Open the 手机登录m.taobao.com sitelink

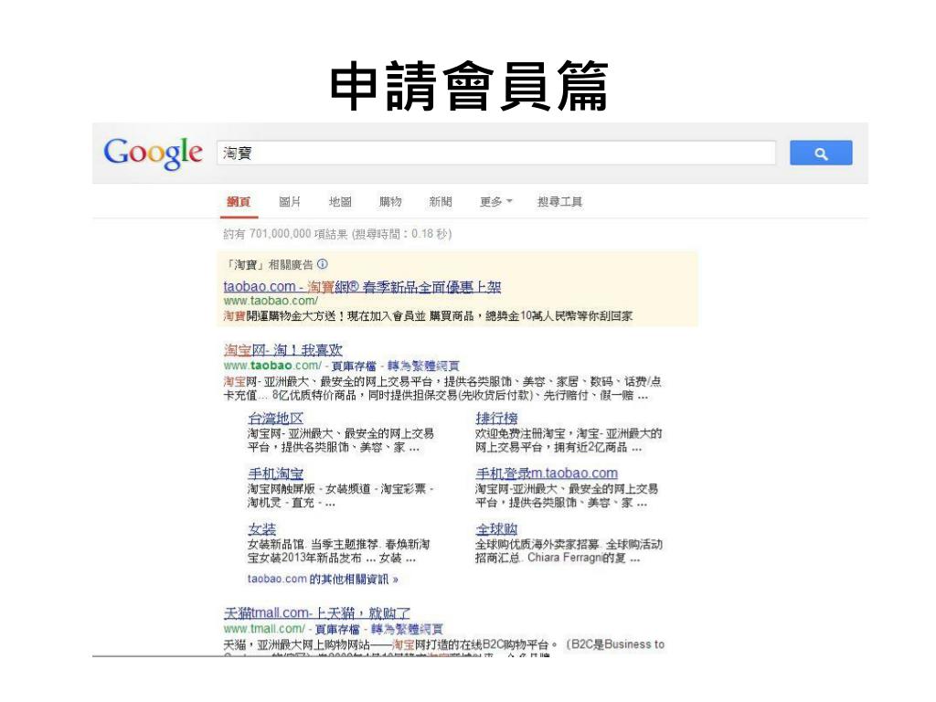(x=547, y=473)
